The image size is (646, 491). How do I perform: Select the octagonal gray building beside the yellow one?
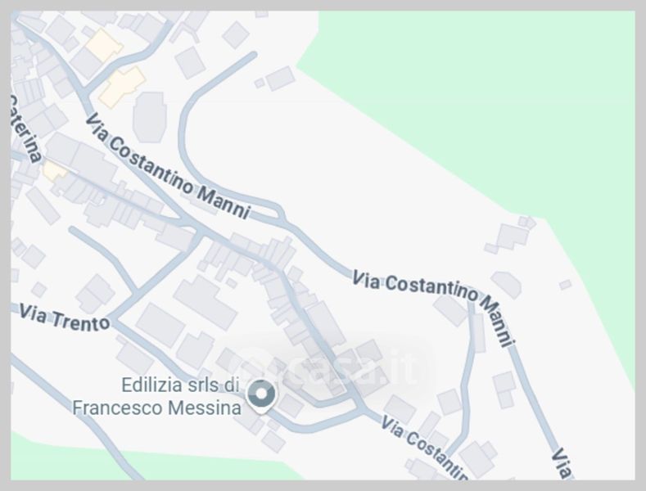pos(150,117)
